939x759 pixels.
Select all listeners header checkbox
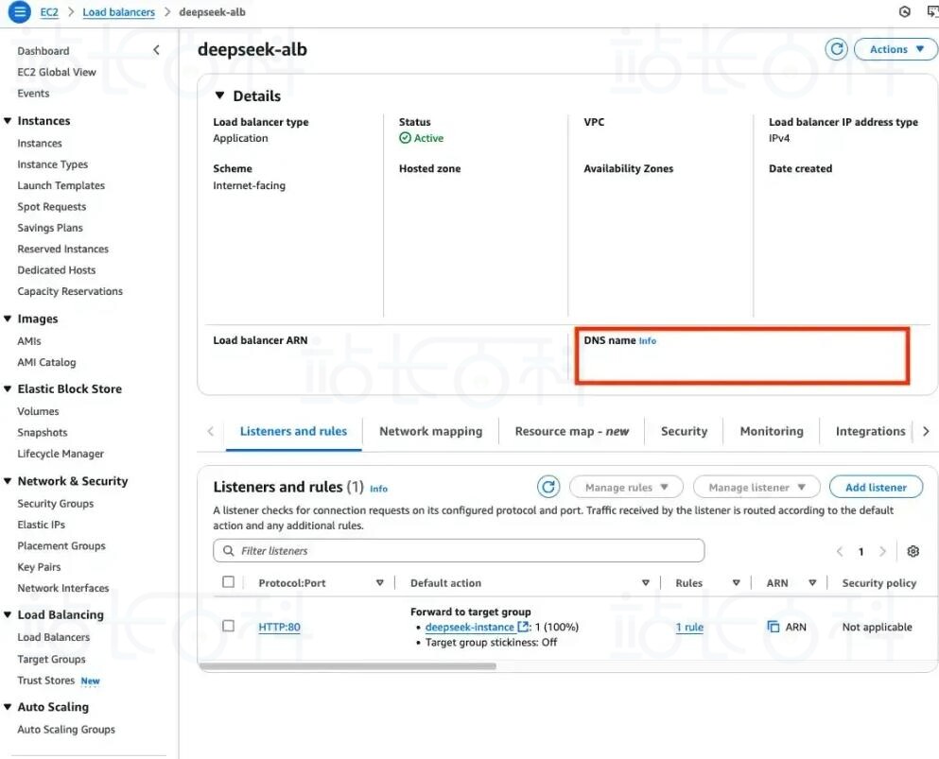coord(228,582)
